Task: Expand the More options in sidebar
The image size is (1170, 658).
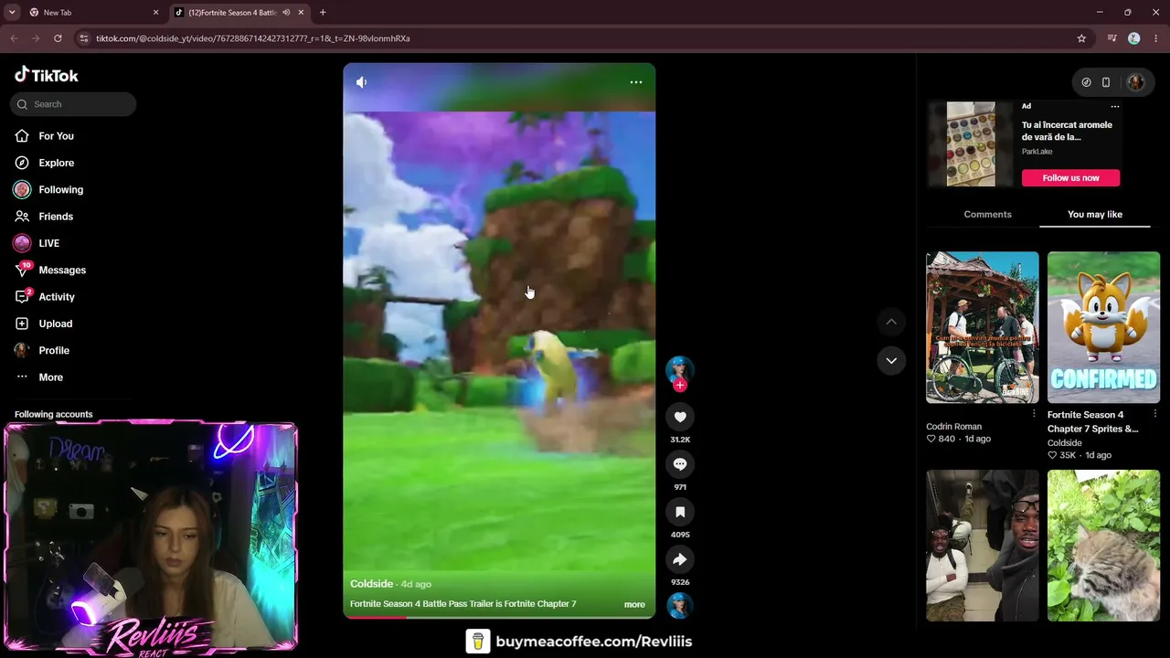Action: tap(50, 377)
